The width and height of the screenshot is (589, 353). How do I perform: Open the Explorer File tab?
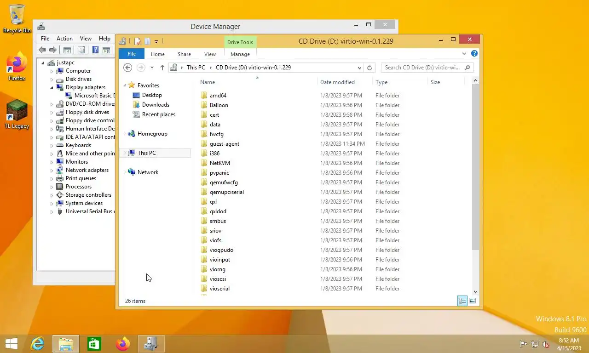[132, 54]
